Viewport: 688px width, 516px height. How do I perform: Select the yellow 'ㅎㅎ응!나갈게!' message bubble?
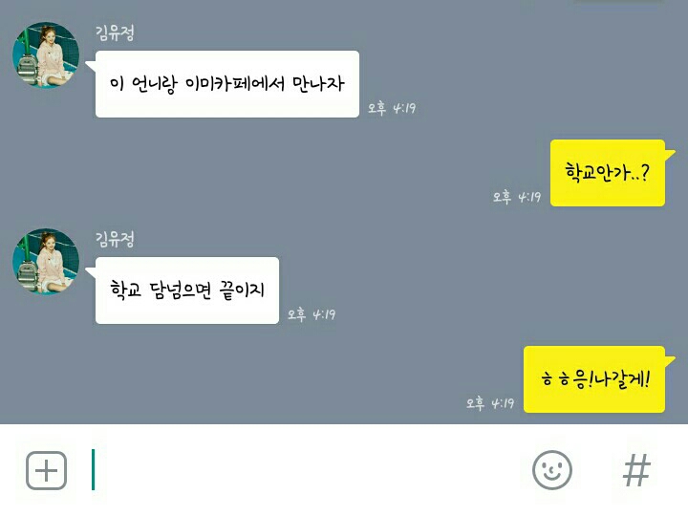coord(594,379)
